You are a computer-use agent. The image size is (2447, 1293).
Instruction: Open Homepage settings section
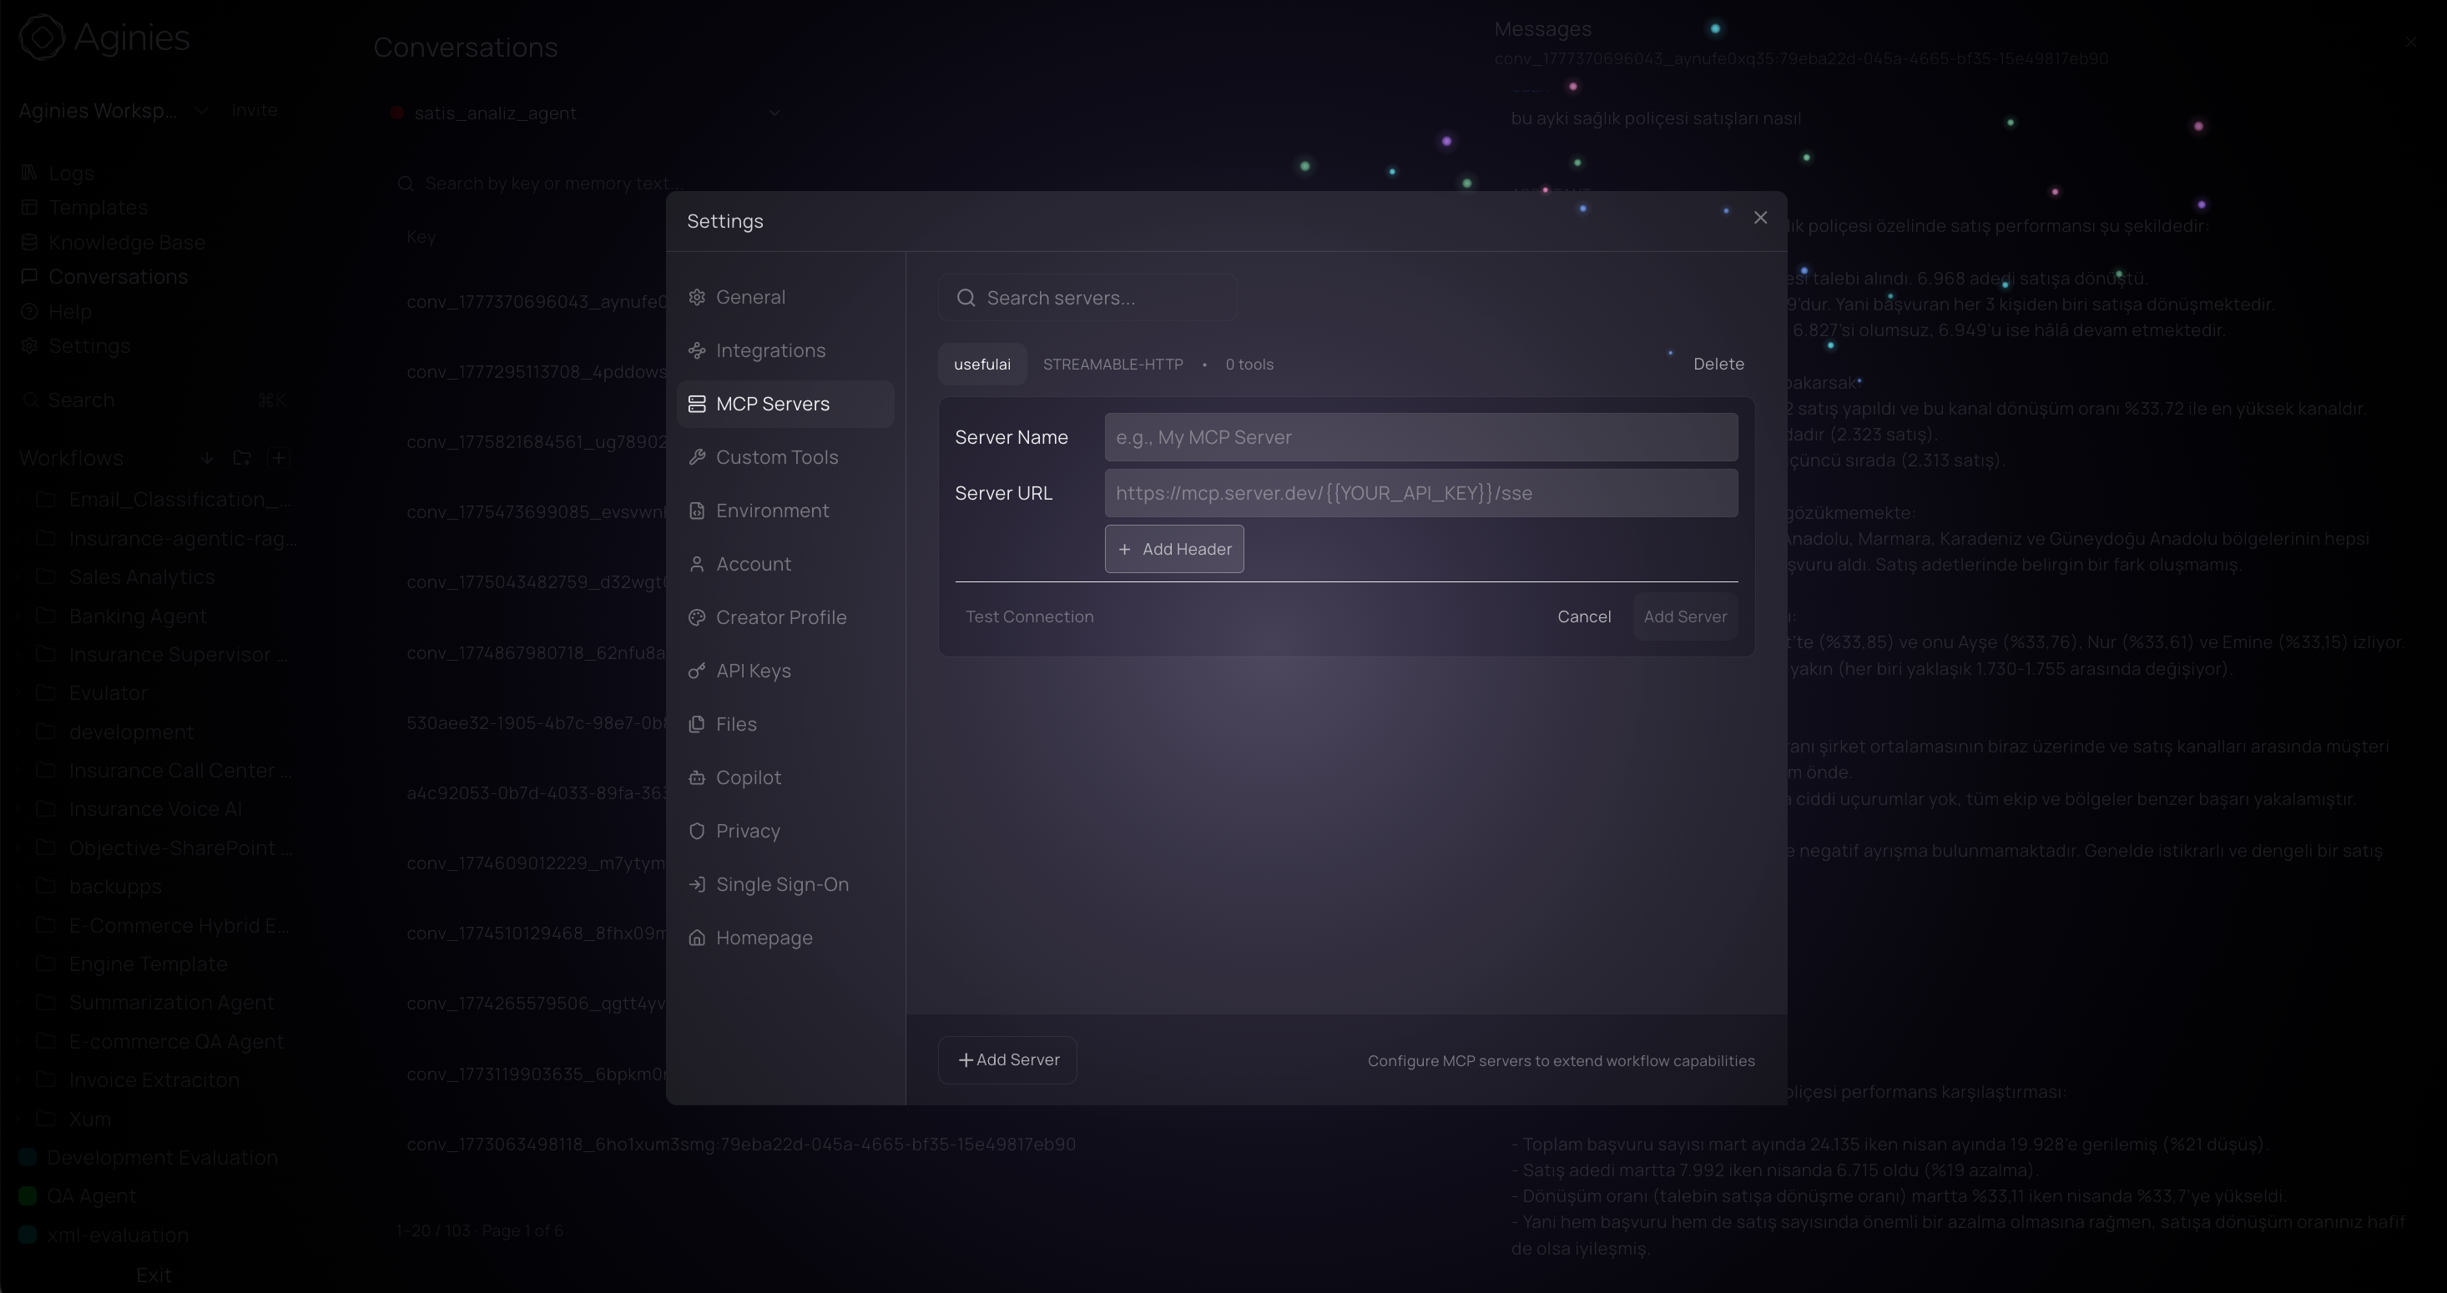(x=785, y=937)
